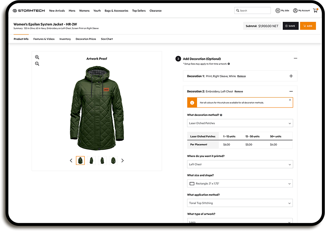Open the Decoration Prices tab
This screenshot has height=231, width=325.
point(86,39)
